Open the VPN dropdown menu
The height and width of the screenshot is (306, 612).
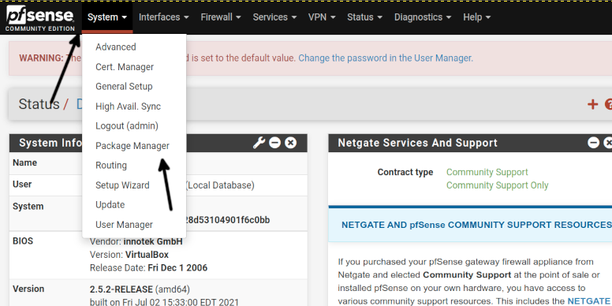pos(322,17)
